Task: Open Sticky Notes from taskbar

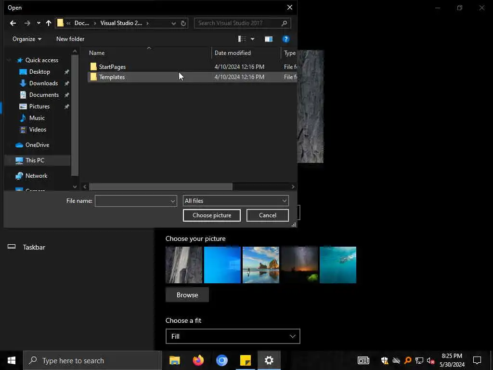Action: (245, 360)
